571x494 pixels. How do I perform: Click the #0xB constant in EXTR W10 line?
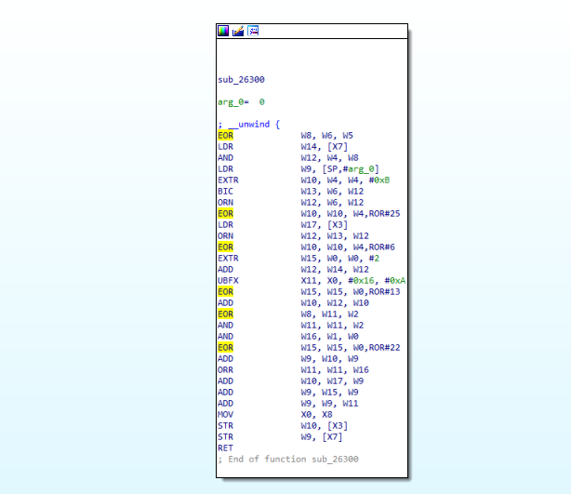pyautogui.click(x=379, y=180)
